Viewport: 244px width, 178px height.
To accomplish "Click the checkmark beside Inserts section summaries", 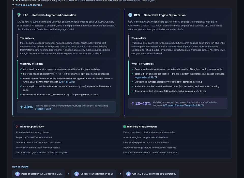I will pos(21,79).
